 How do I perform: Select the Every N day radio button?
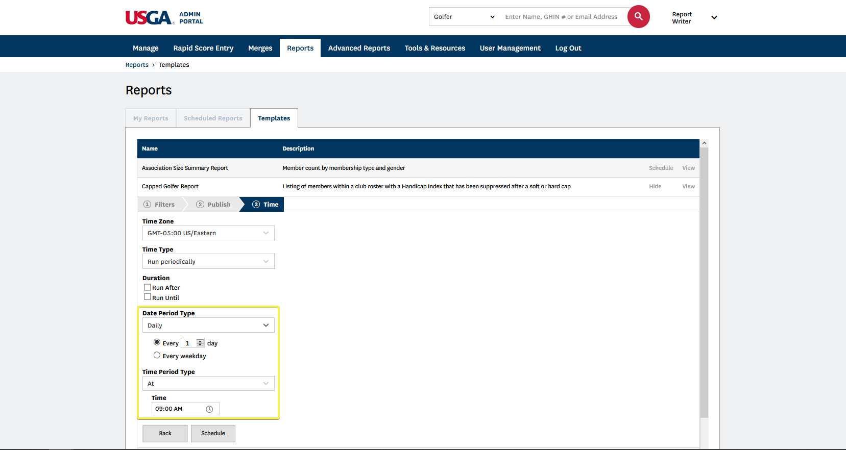tap(157, 342)
